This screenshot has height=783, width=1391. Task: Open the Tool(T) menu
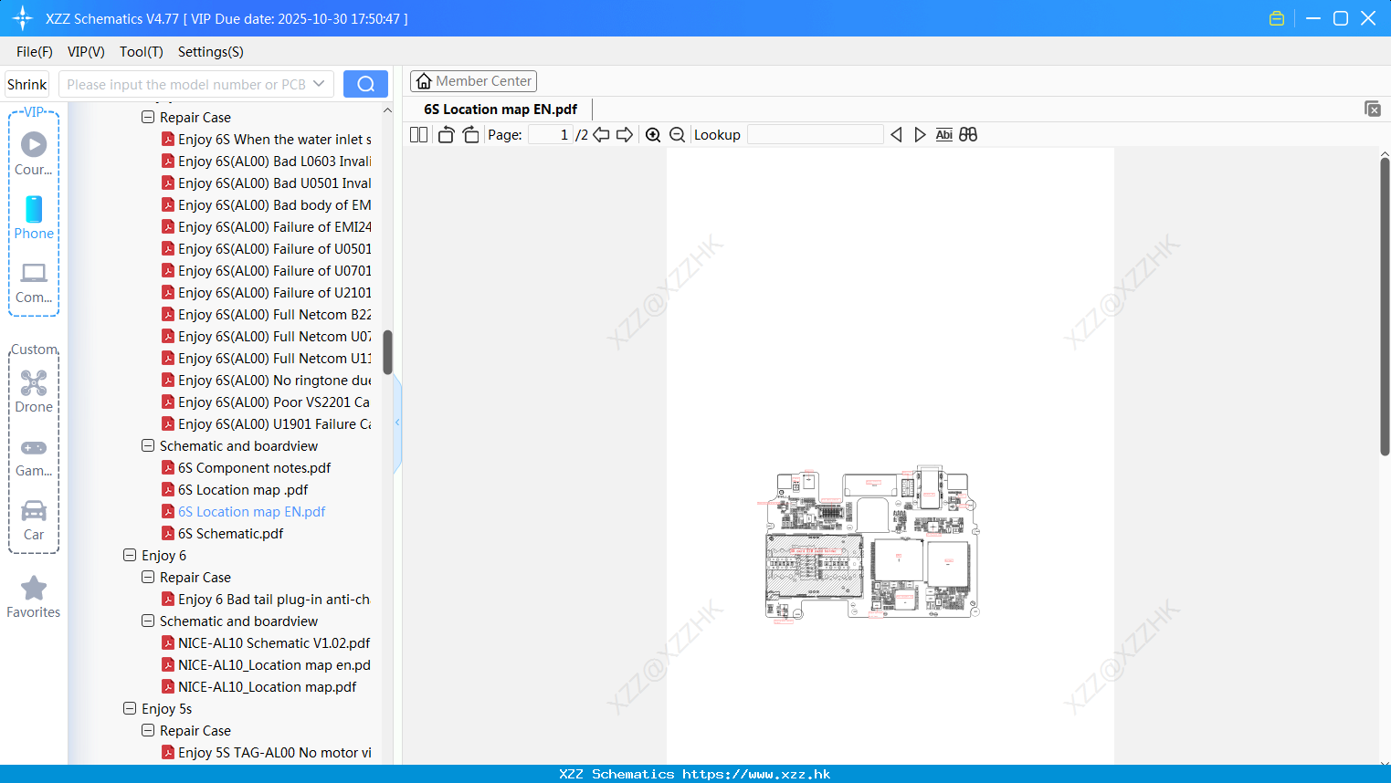(x=142, y=52)
